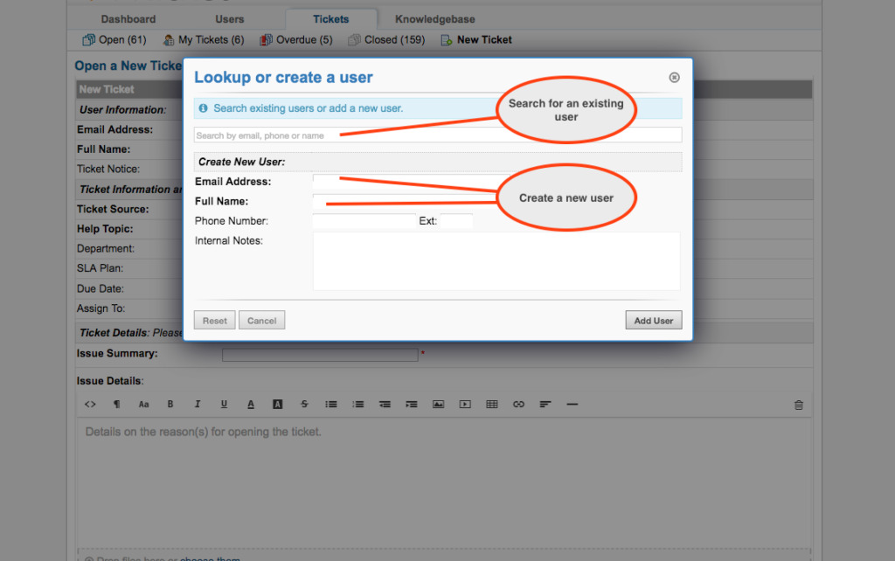
Task: Insert image into issue details
Action: click(x=439, y=404)
